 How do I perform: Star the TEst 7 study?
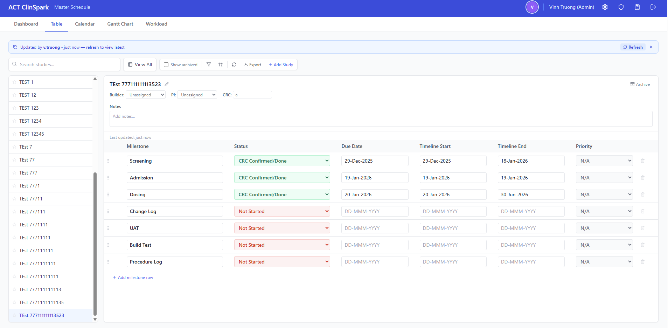pyautogui.click(x=14, y=147)
